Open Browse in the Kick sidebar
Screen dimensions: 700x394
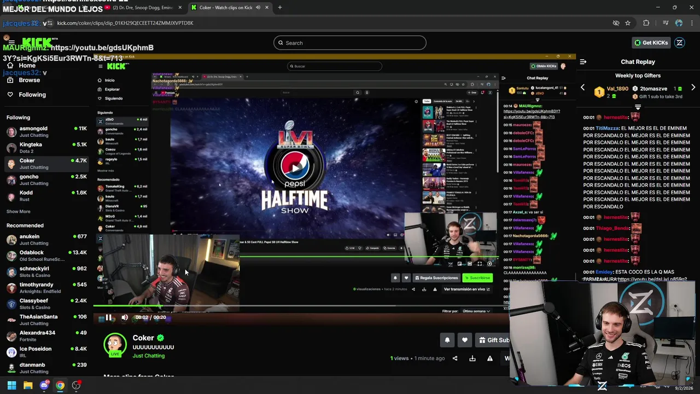pyautogui.click(x=29, y=80)
